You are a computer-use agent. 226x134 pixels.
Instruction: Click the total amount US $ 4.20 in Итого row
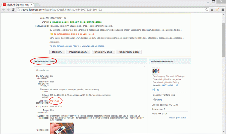163,114
